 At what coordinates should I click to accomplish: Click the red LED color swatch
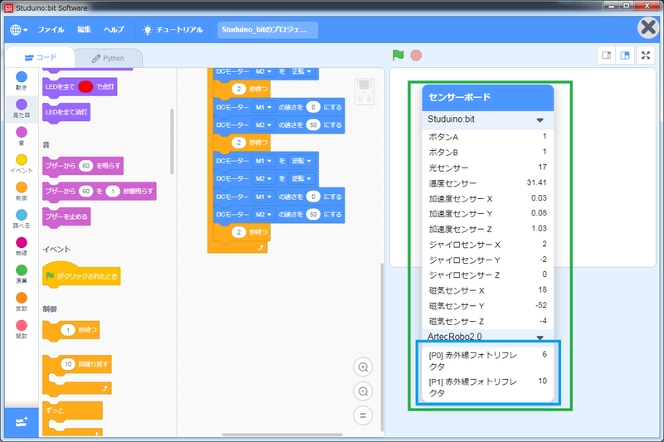click(85, 87)
